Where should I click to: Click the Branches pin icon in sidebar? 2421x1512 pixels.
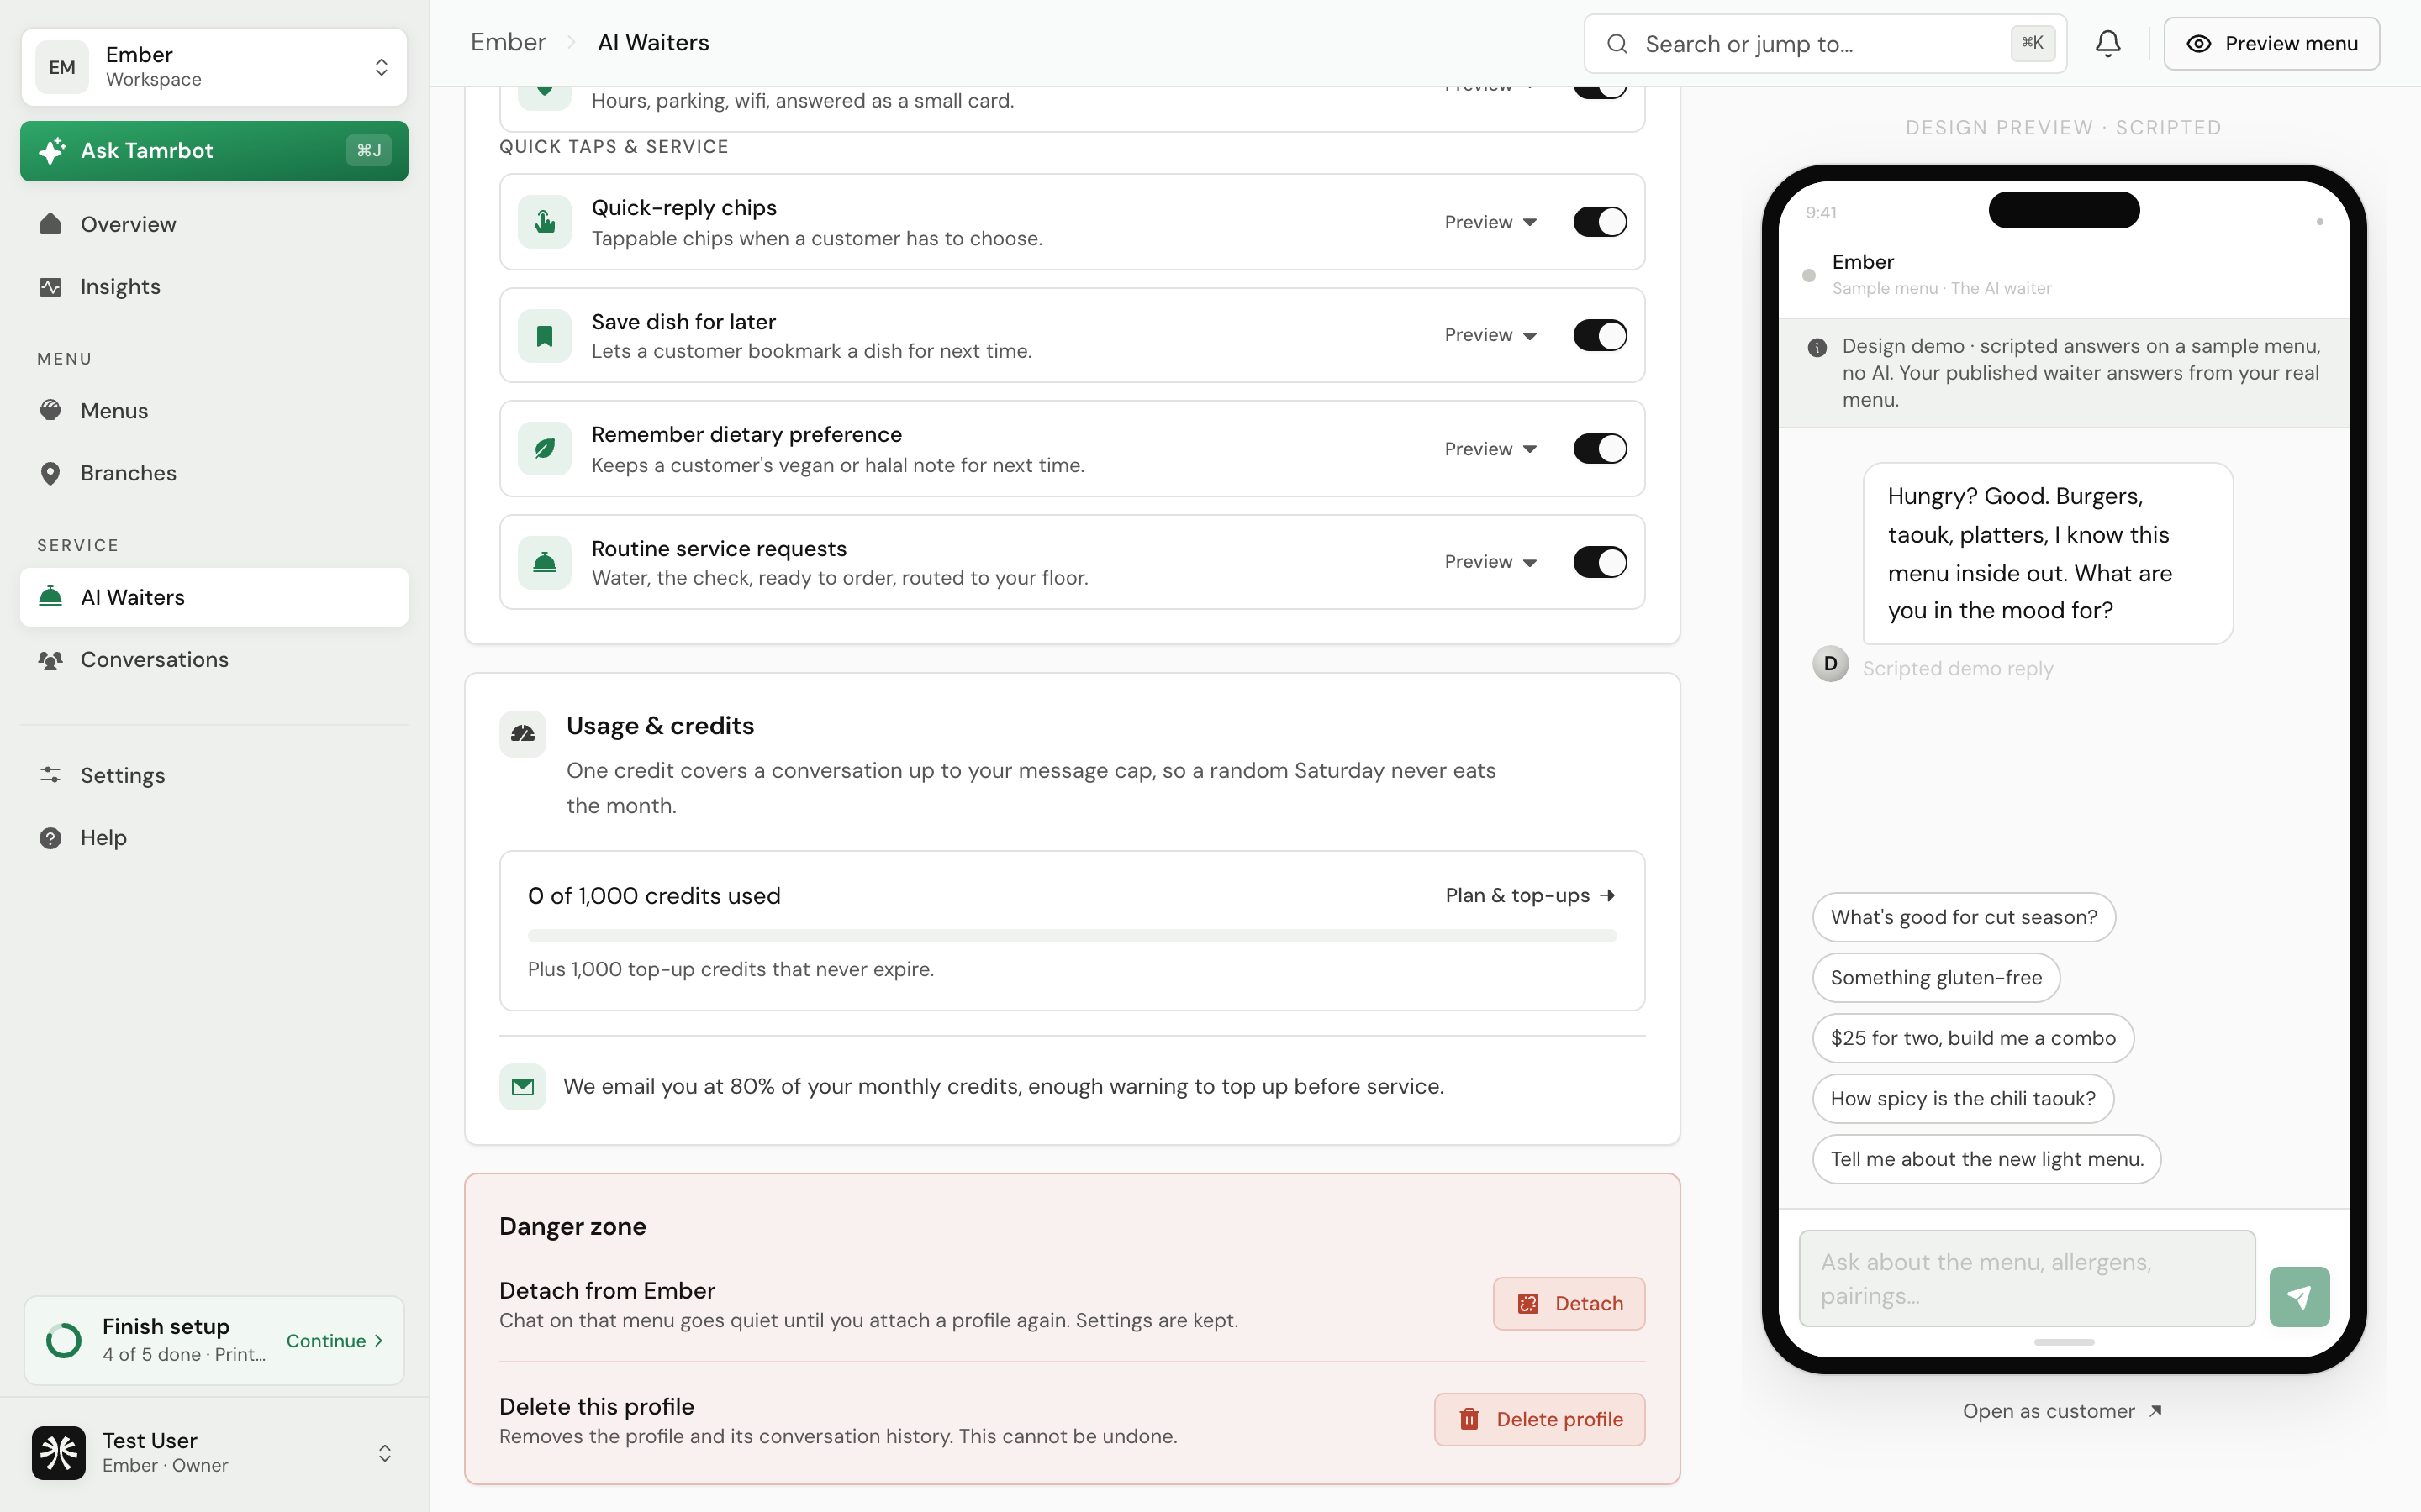click(x=50, y=473)
